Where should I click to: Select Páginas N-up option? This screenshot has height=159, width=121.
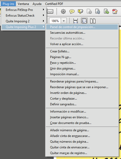[82, 57]
